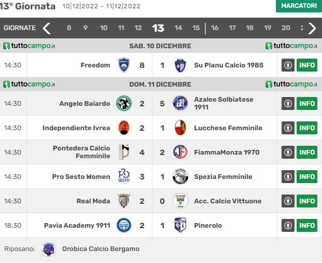Viewport: 322px width, 263px height.
Task: Switch to giornata 8
Action: click(x=69, y=28)
